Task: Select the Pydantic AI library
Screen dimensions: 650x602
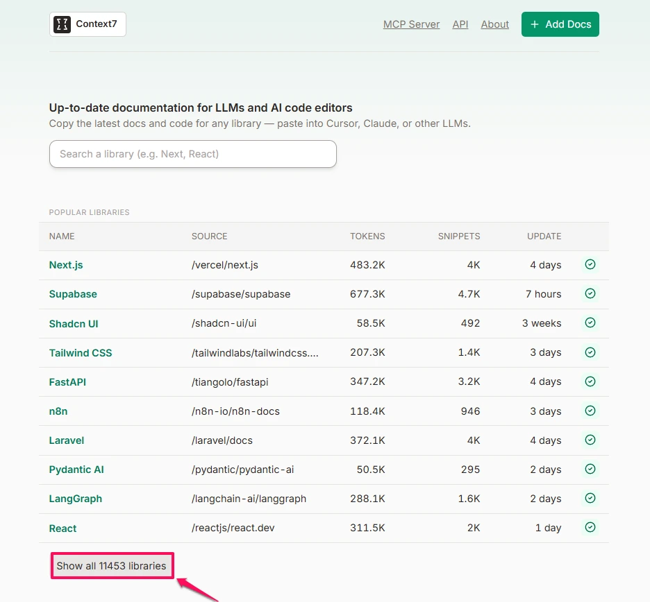Action: (76, 470)
